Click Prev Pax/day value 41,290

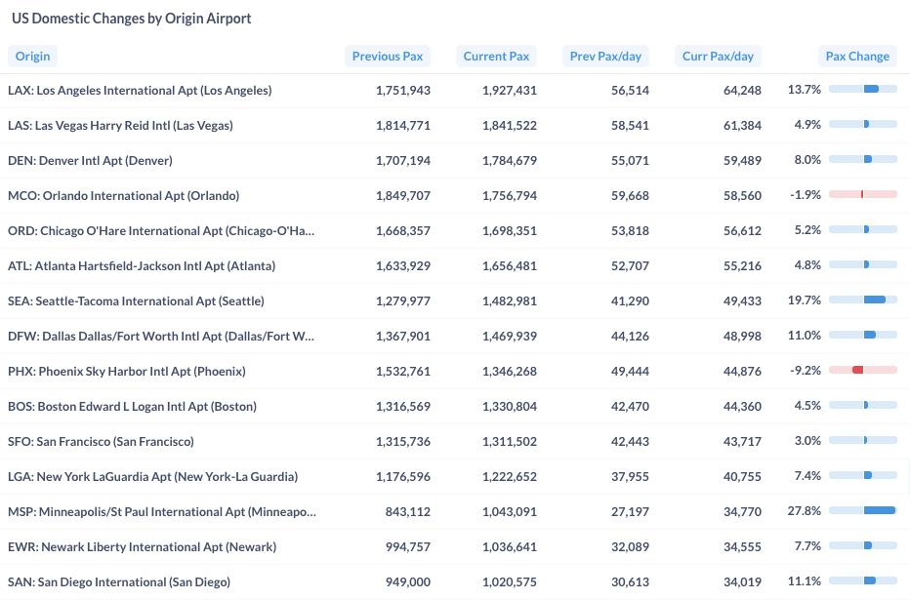[630, 300]
